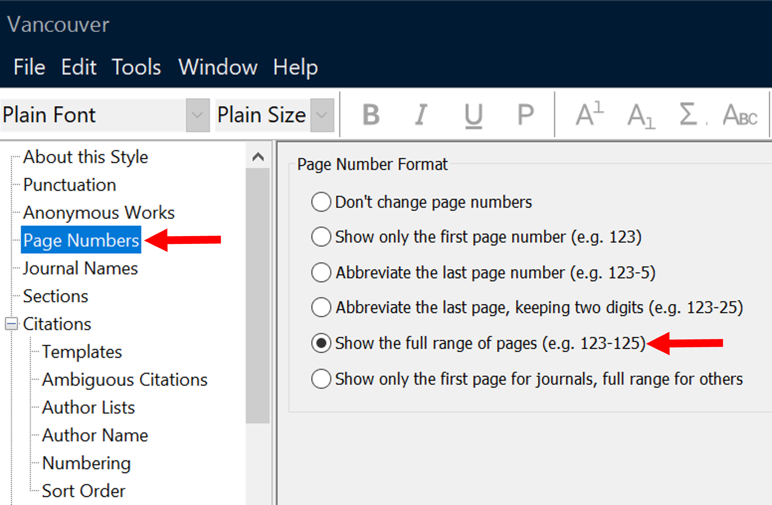772x505 pixels.
Task: Apply Plain text formatting (P icon)
Action: click(x=525, y=115)
